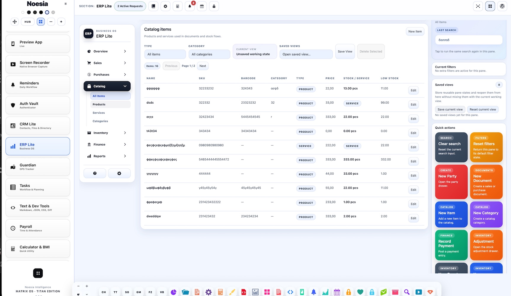Open CRM Lite from the app list
The height and width of the screenshot is (296, 511).
38,126
